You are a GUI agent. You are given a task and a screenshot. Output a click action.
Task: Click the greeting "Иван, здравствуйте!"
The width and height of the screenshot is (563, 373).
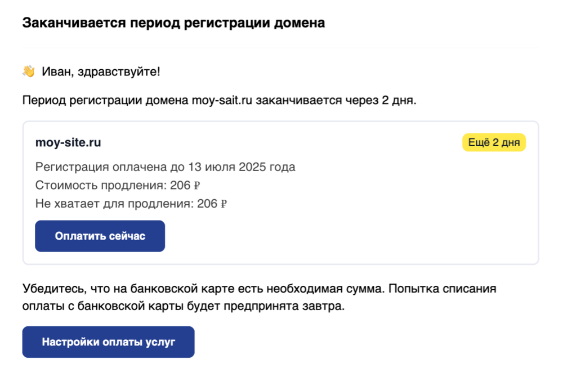point(101,71)
